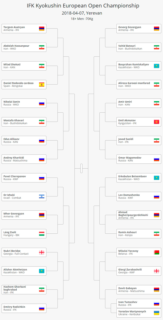Click the Belarus flag beside Mikalai Yaravoy
Screen dimensions: 163x320
coord(157,252)
